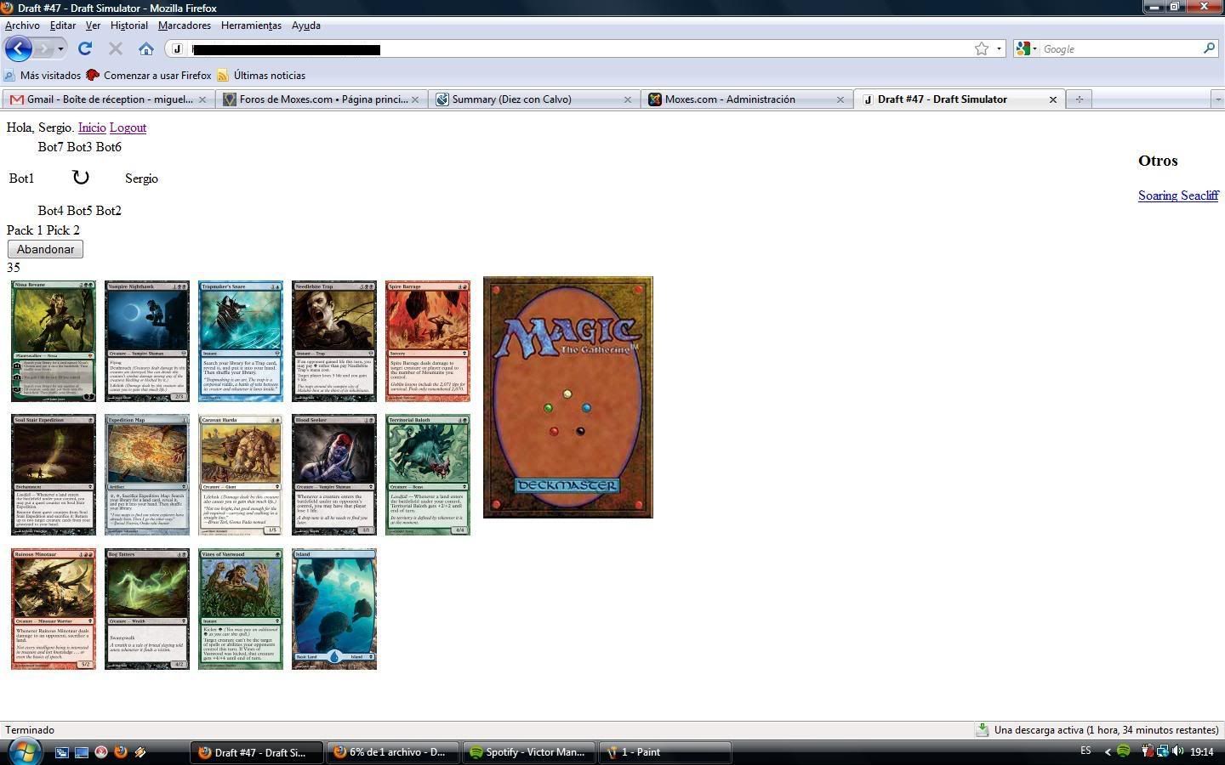
Task: Pick the Blood Seeker card
Action: [334, 475]
